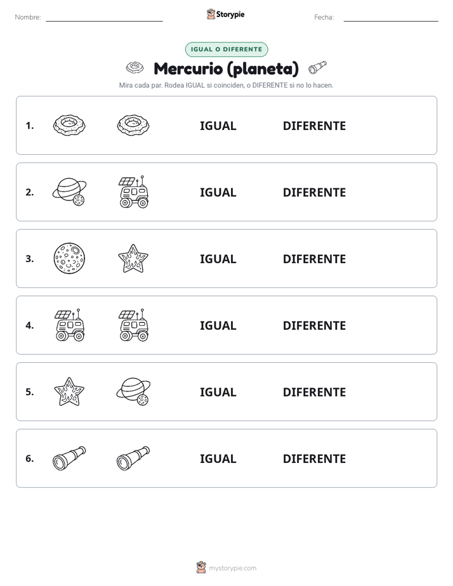
Task: Select DIFERENTE for question 3
Action: 314,259
